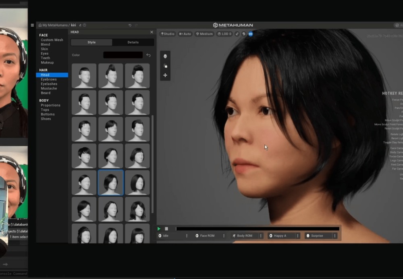Switch to the Style tab

point(91,42)
